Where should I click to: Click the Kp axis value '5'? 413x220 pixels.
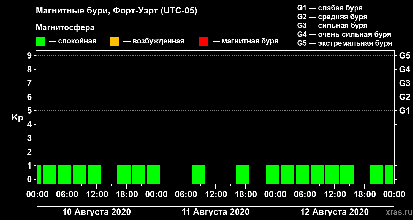pos(30,111)
